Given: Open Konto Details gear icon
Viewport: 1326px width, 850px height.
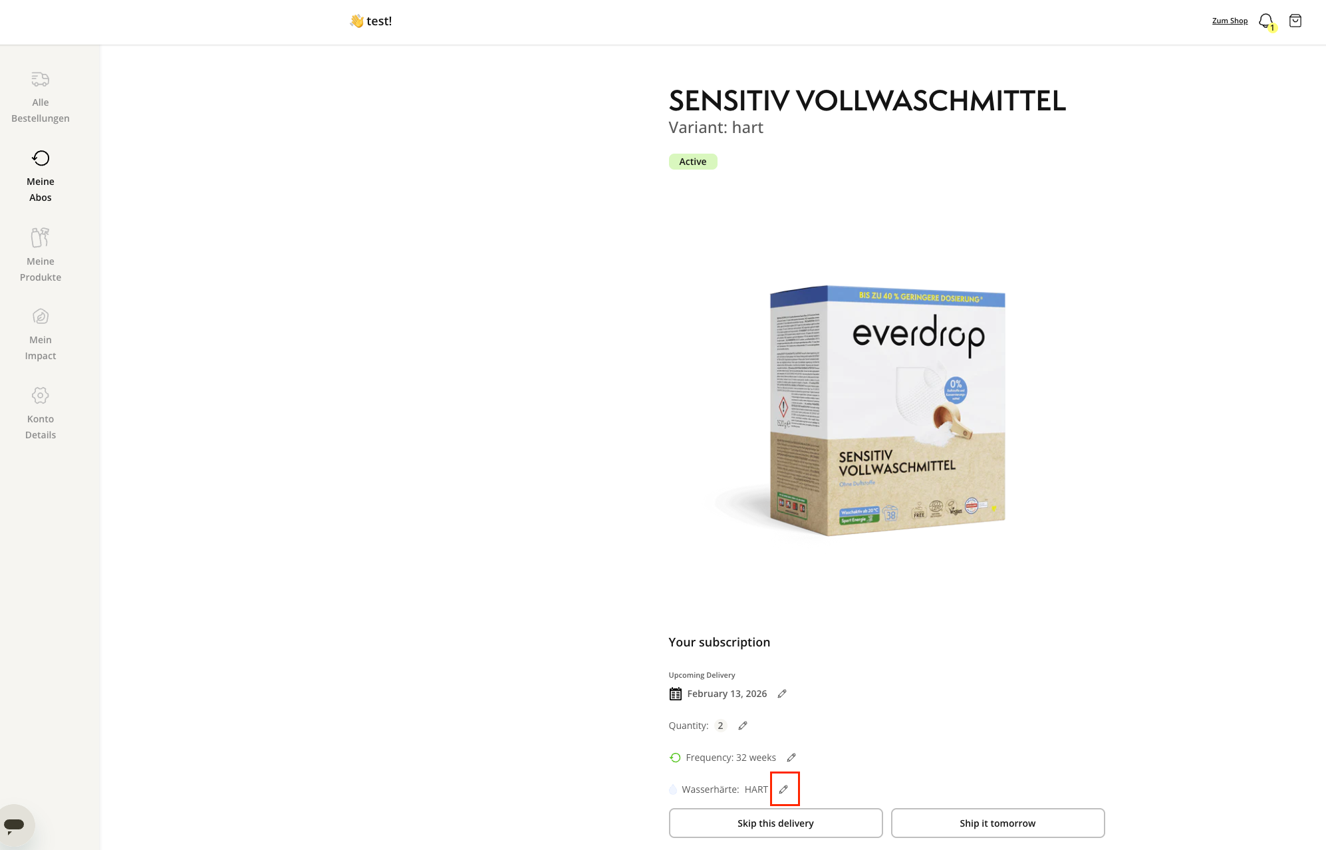Looking at the screenshot, I should (41, 396).
